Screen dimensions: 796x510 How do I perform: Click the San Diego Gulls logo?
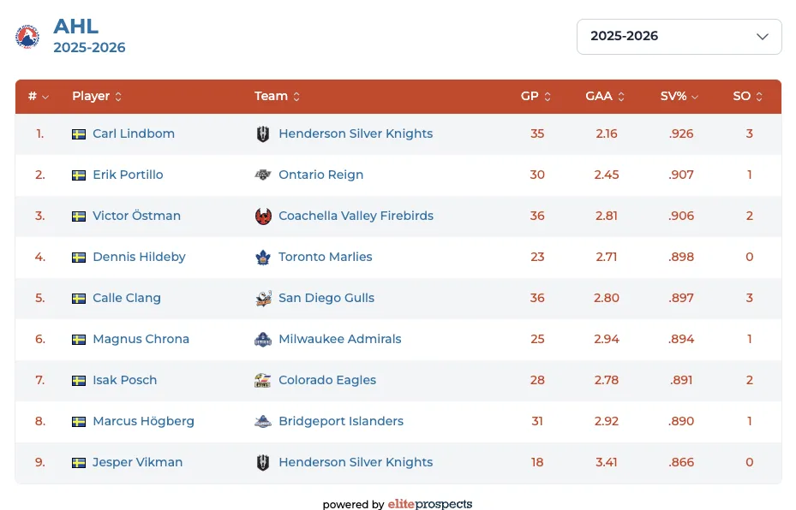point(263,299)
